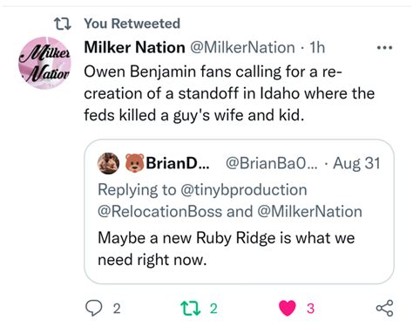Click the @BrianBa0... handle
413x327 pixels.
pos(272,163)
